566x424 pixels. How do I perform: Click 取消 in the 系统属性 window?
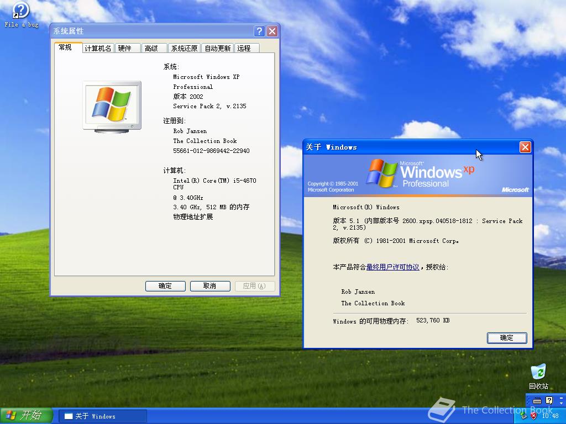pos(210,286)
